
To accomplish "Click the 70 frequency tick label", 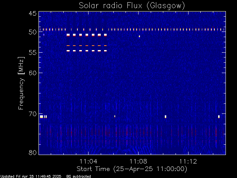I will [x=33, y=114].
